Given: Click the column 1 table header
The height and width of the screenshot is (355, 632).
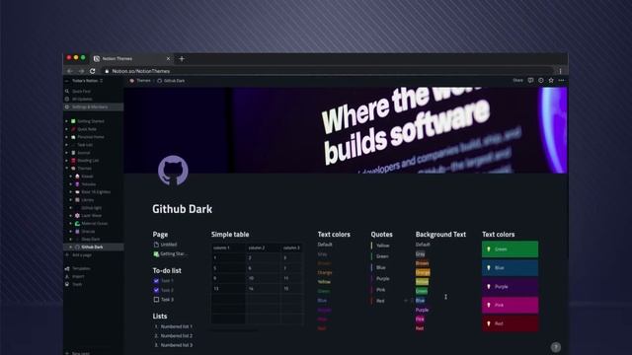Looking at the screenshot, I should 228,248.
